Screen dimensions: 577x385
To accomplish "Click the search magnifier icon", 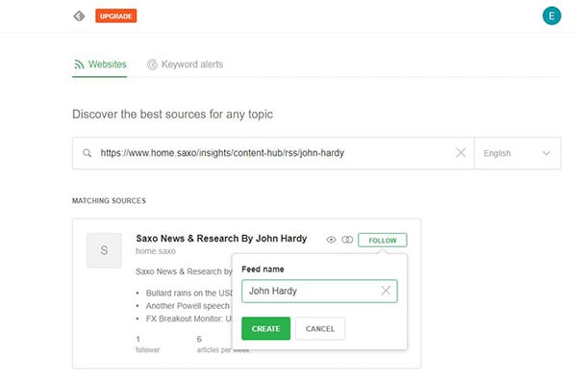I will point(88,153).
